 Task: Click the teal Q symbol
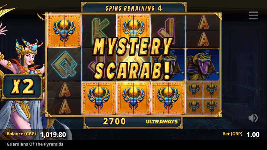[64, 65]
